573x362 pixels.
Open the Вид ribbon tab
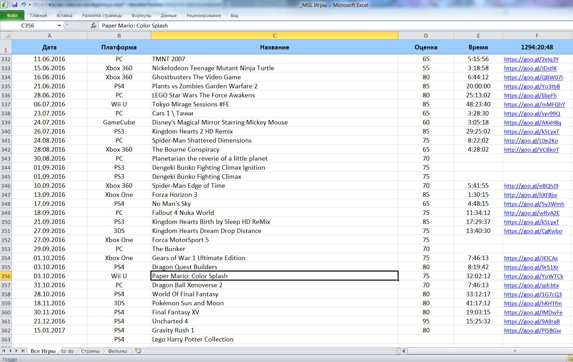(x=234, y=15)
